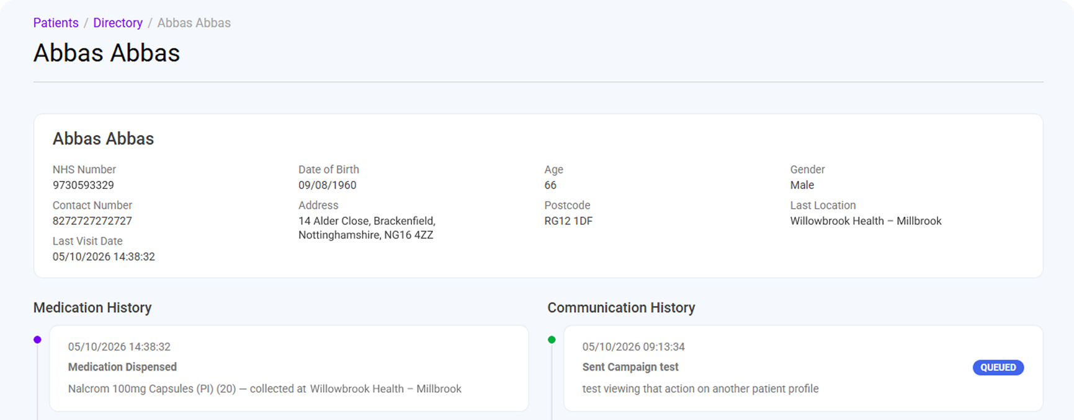1074x420 pixels.
Task: Go to the Directory breadcrumb link
Action: pyautogui.click(x=118, y=23)
